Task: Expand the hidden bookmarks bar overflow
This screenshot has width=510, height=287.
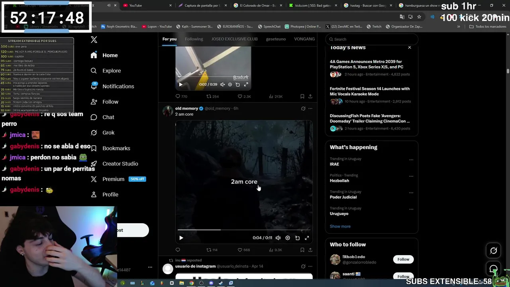Action: [459, 27]
